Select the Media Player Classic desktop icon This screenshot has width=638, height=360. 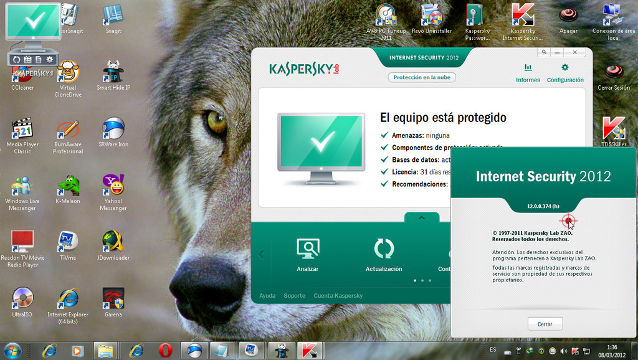click(22, 136)
